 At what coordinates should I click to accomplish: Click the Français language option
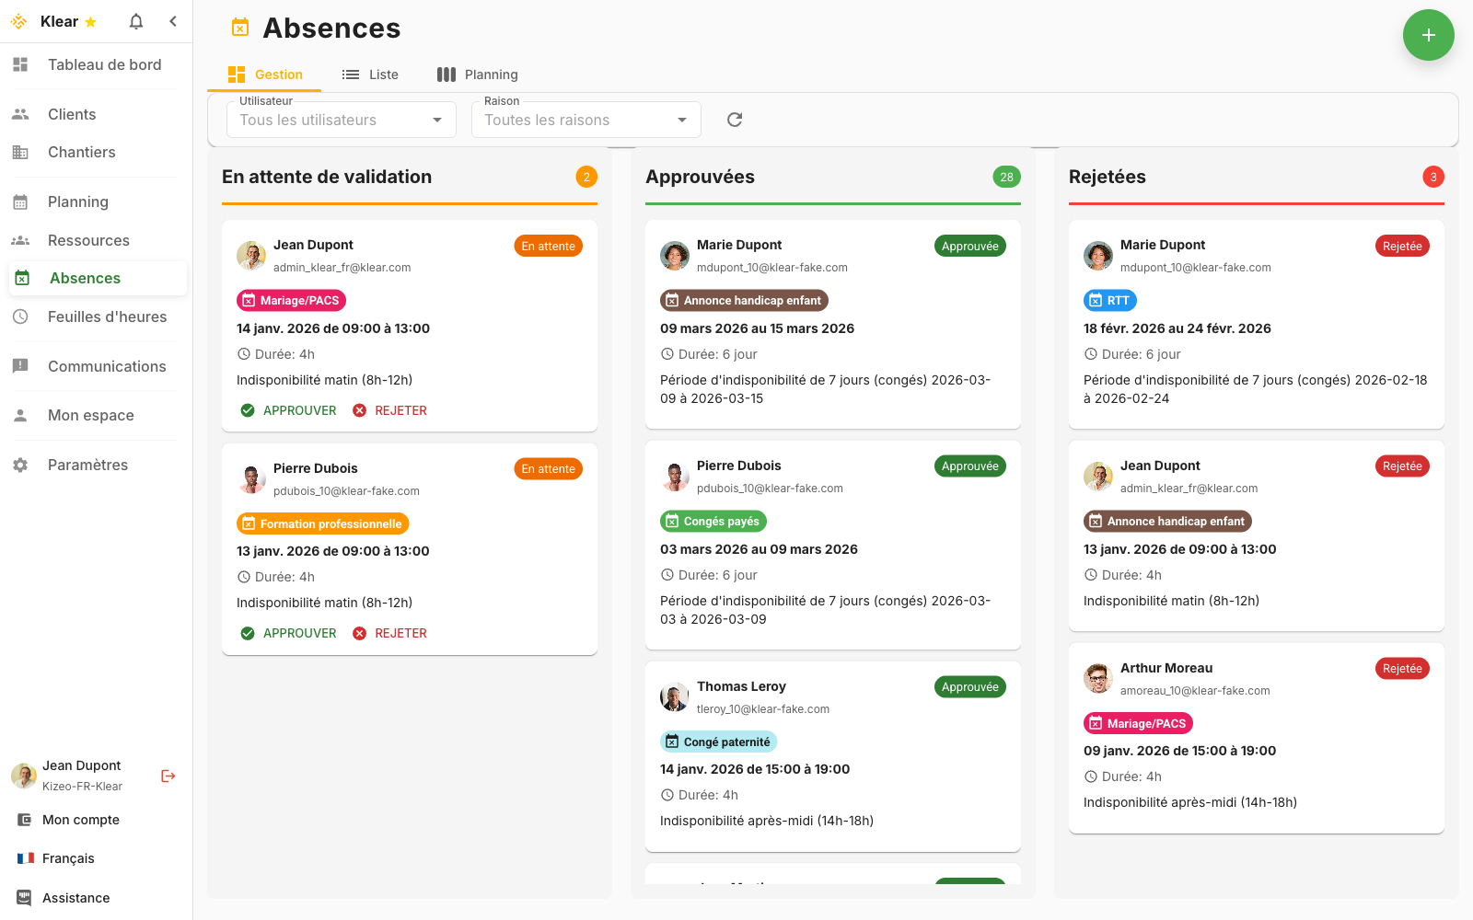point(68,857)
